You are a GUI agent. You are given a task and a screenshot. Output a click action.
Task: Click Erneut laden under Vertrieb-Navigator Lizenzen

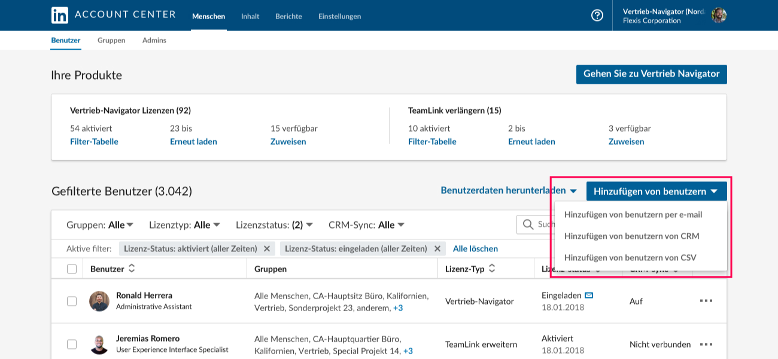coord(193,142)
